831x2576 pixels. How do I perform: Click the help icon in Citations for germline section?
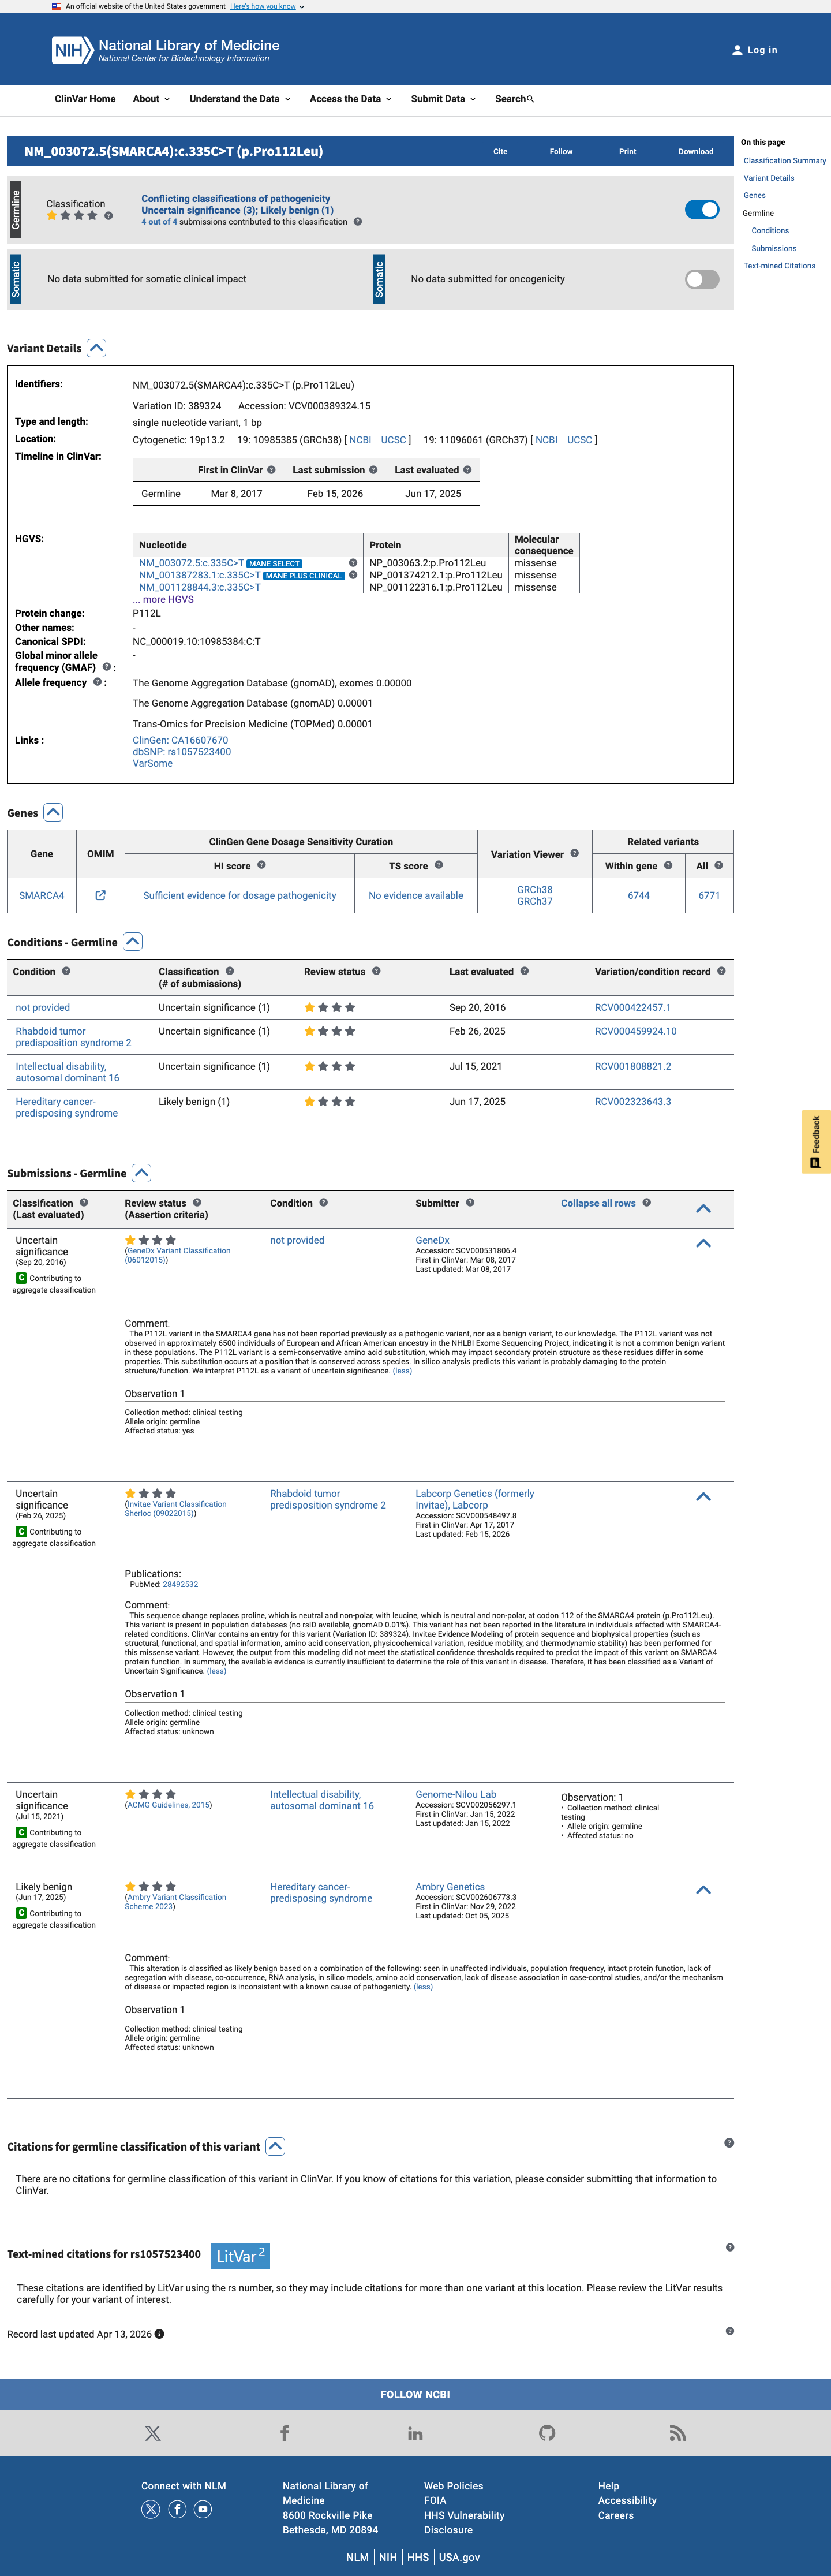point(729,2142)
